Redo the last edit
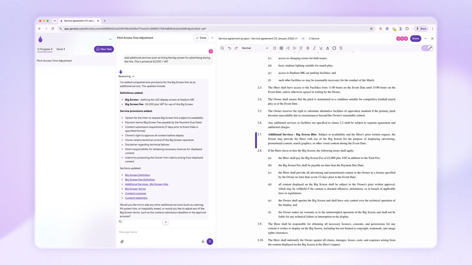This screenshot has height=265, width=472. click(236, 48)
